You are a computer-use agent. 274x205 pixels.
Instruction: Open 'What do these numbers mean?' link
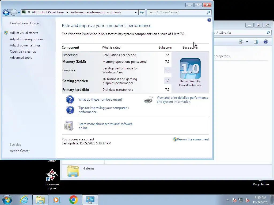click(100, 100)
